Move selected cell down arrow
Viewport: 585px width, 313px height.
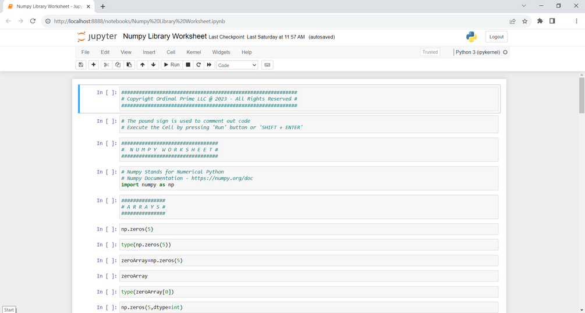point(153,65)
